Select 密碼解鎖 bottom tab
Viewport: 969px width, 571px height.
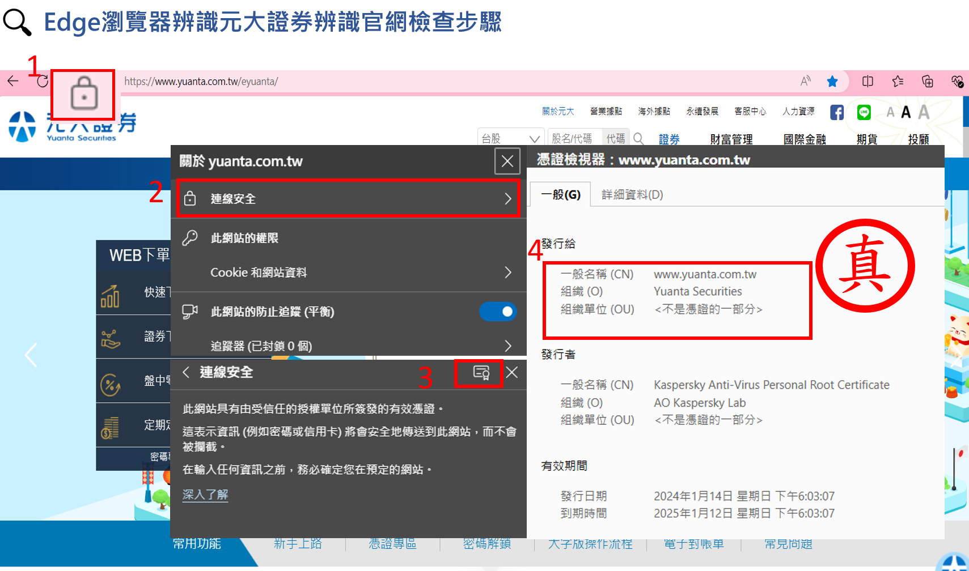487,544
